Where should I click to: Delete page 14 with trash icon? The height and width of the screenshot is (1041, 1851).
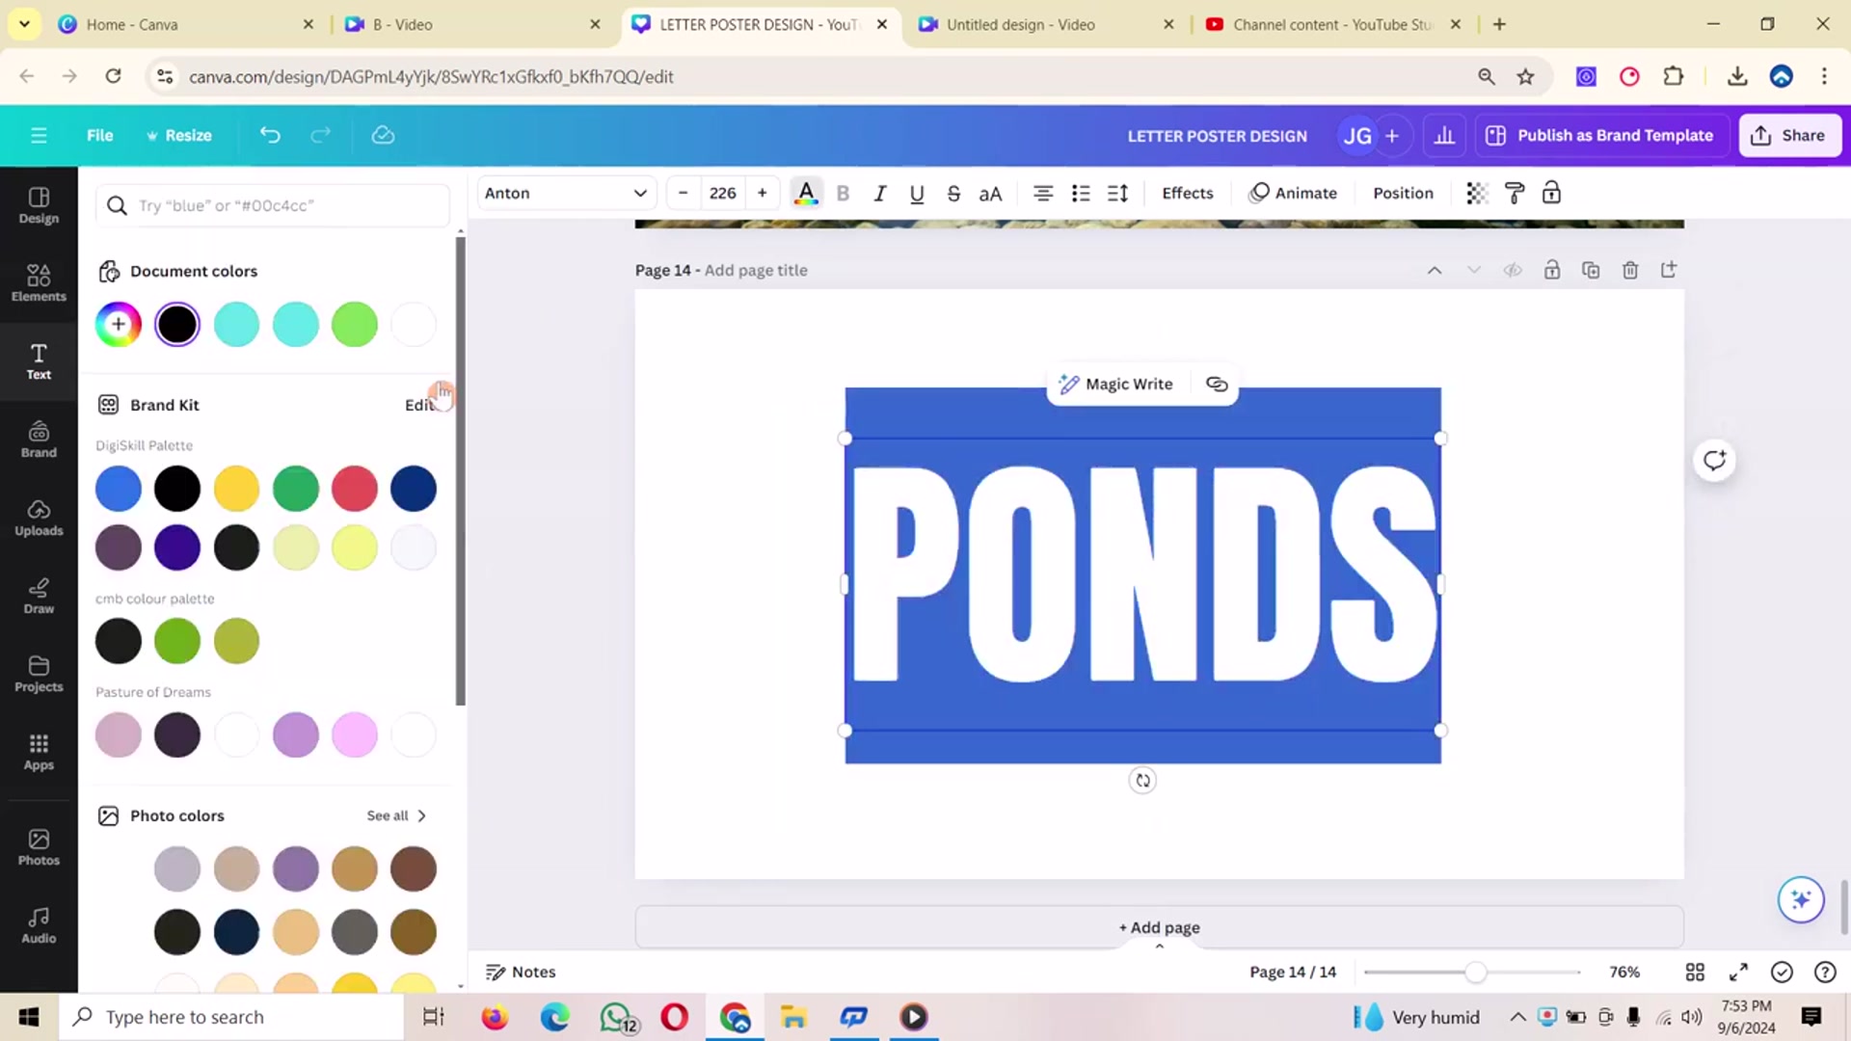tap(1630, 270)
